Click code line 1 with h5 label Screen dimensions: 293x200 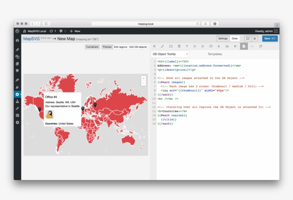click(x=173, y=61)
